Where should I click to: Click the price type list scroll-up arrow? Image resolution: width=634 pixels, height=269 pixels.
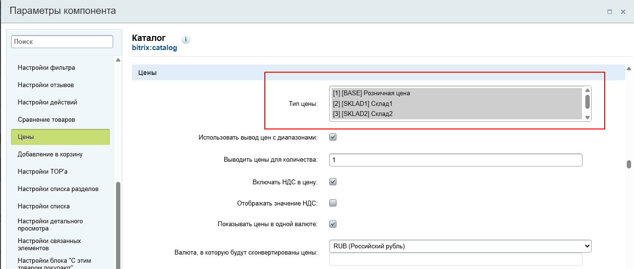click(x=587, y=90)
